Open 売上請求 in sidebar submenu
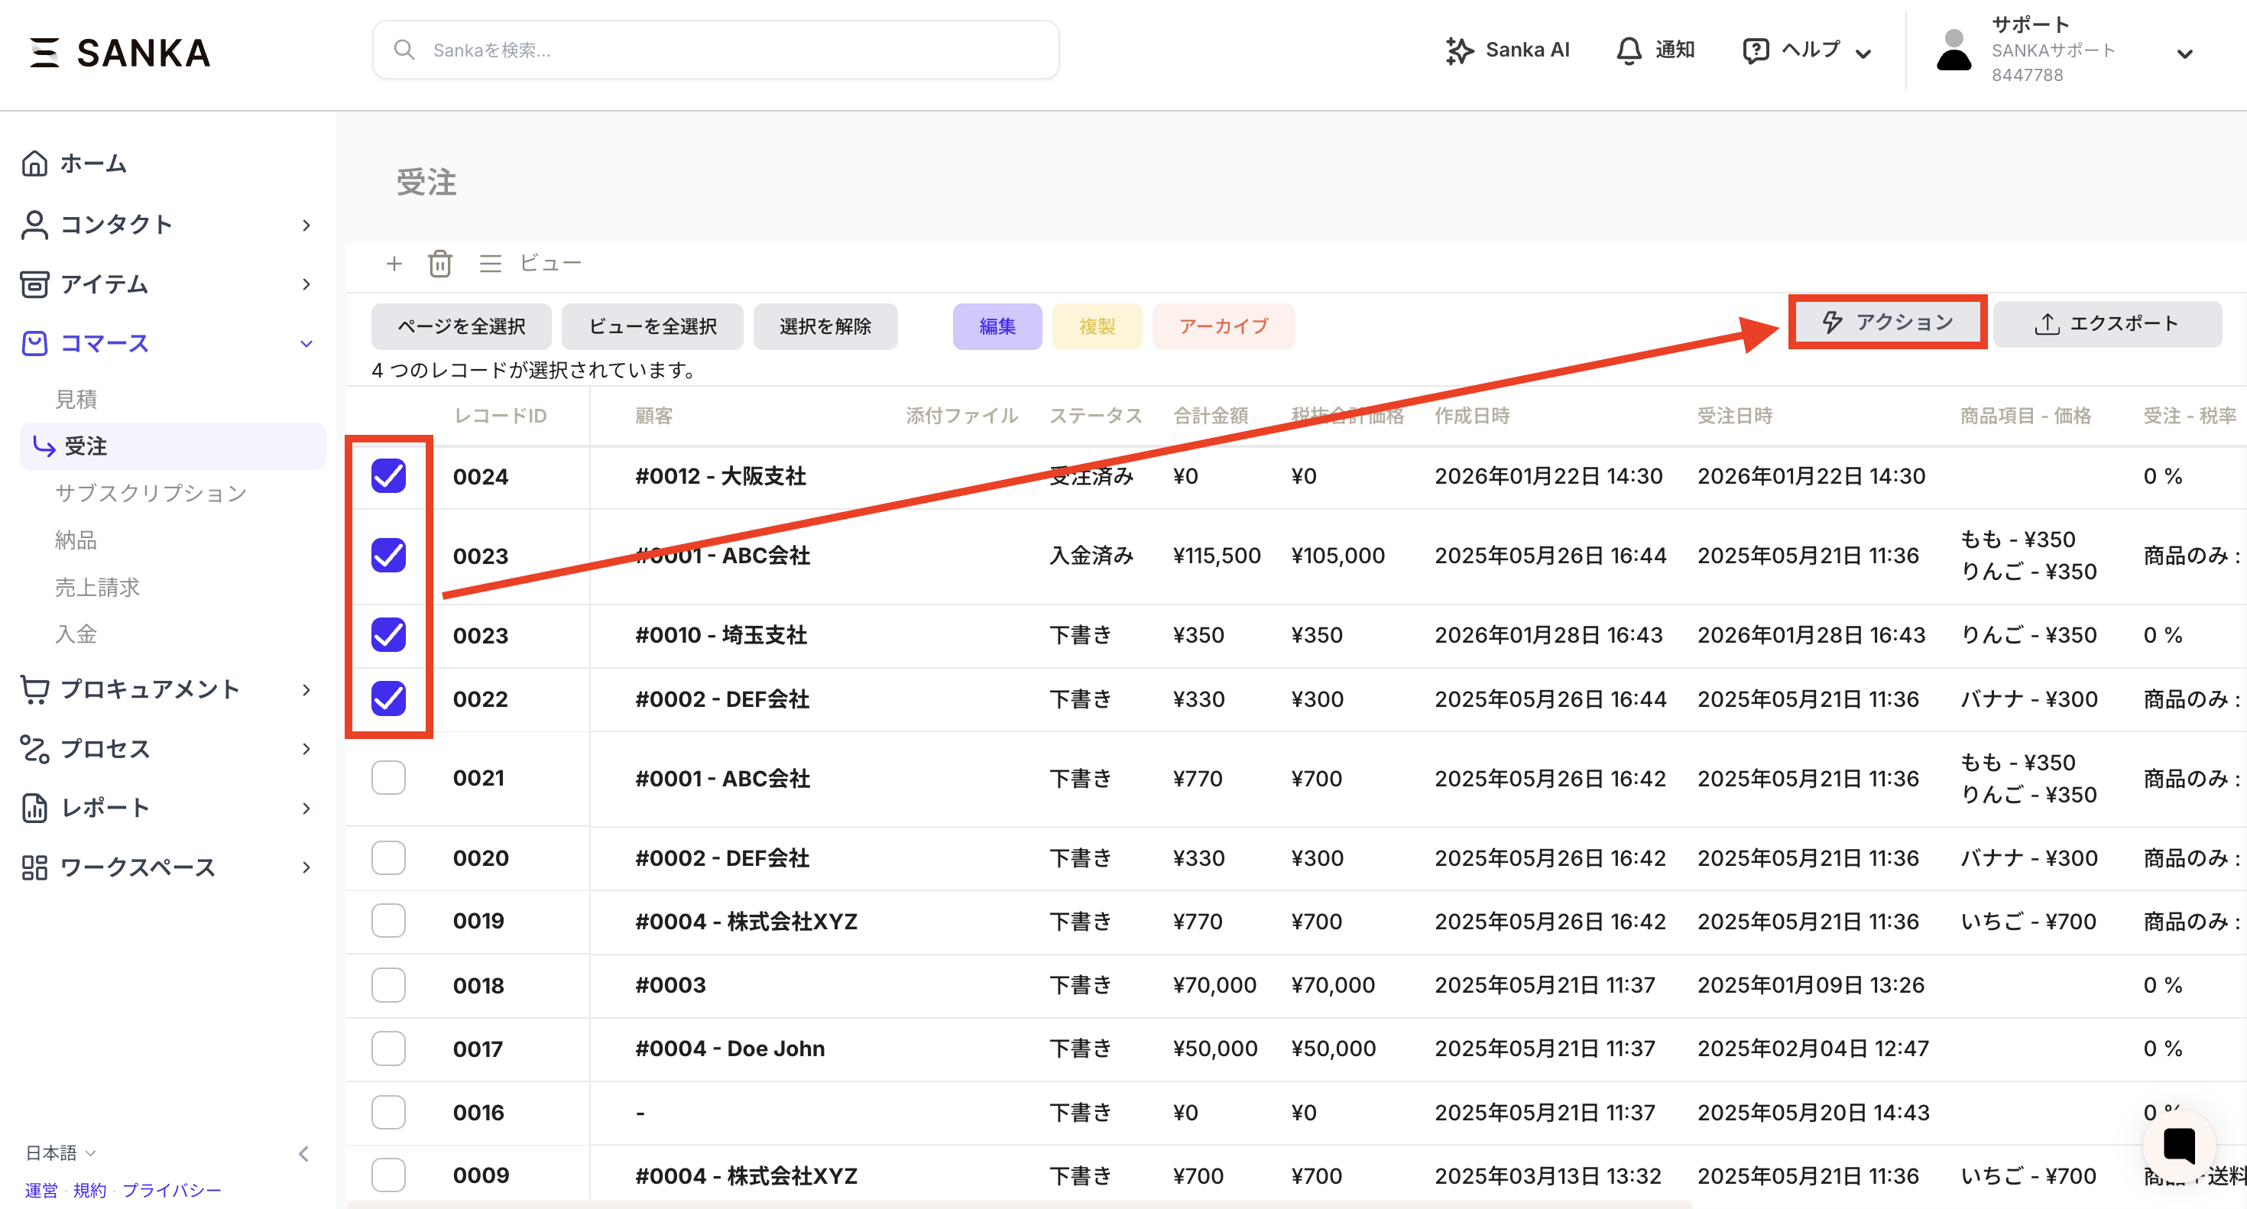The width and height of the screenshot is (2247, 1209). pyautogui.click(x=98, y=587)
